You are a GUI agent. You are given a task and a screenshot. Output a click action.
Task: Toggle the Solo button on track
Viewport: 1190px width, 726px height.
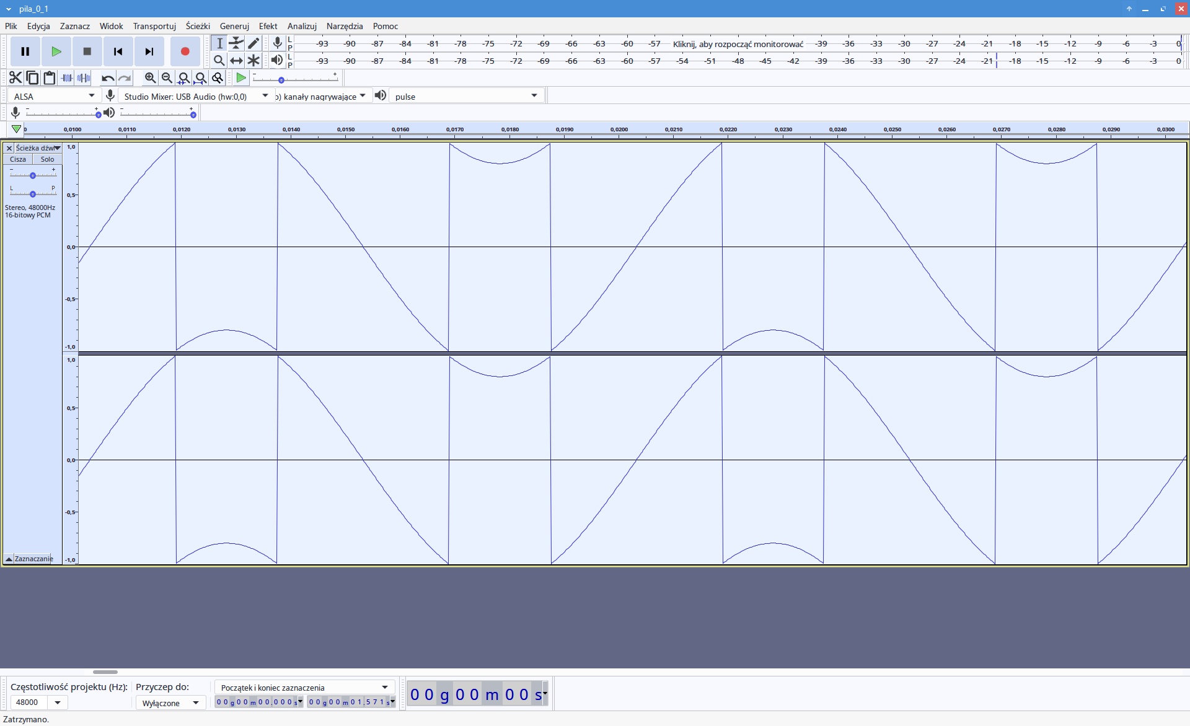[47, 159]
